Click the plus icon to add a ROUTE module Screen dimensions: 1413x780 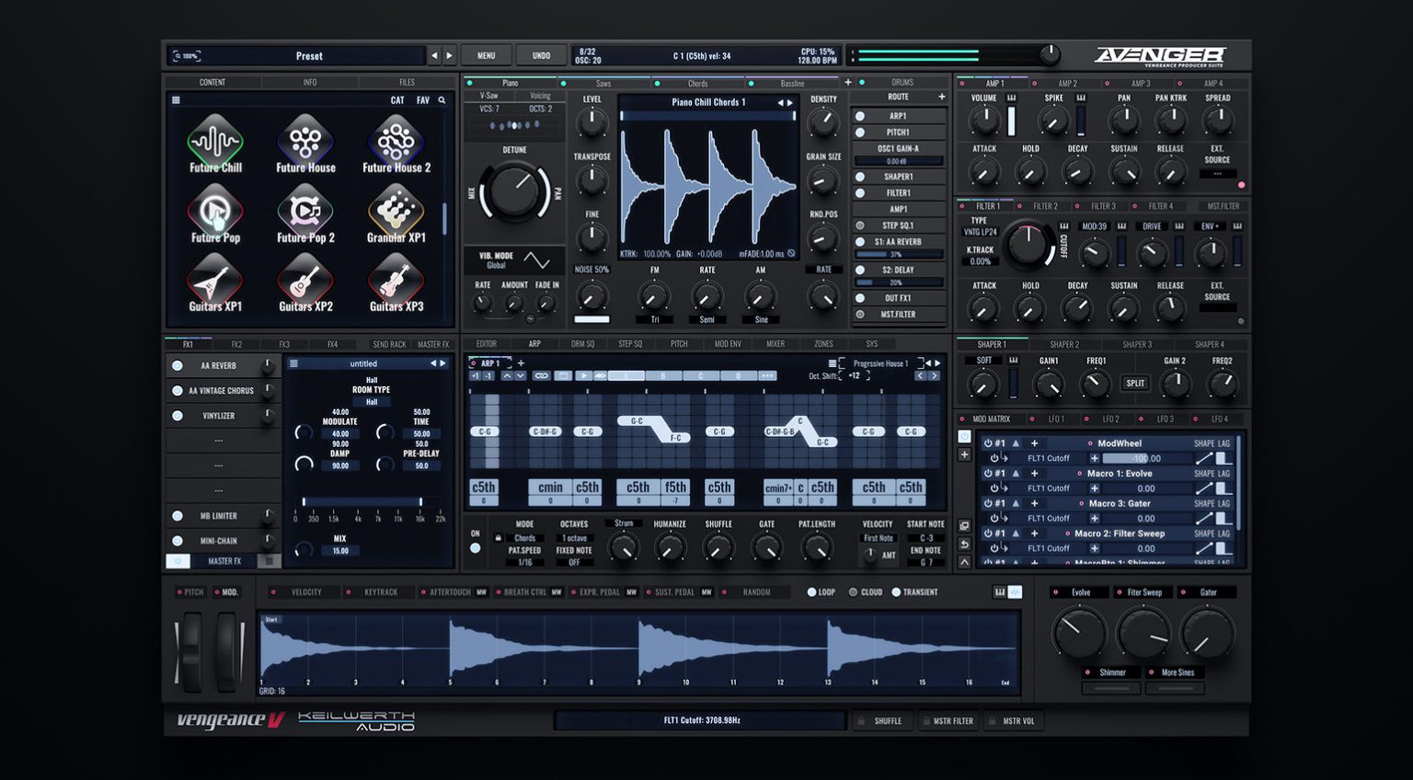(942, 97)
